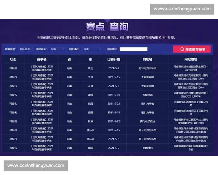
Task: Click the 赛事名 cell in the 新乡 row
Action: tap(42, 121)
